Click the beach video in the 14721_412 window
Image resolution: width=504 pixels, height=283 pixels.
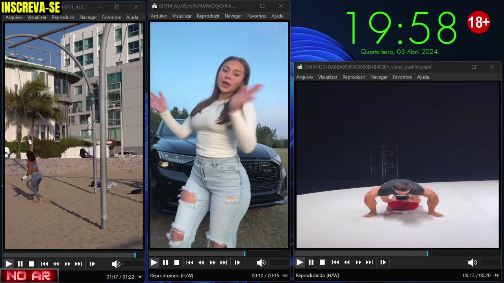pos(74,136)
